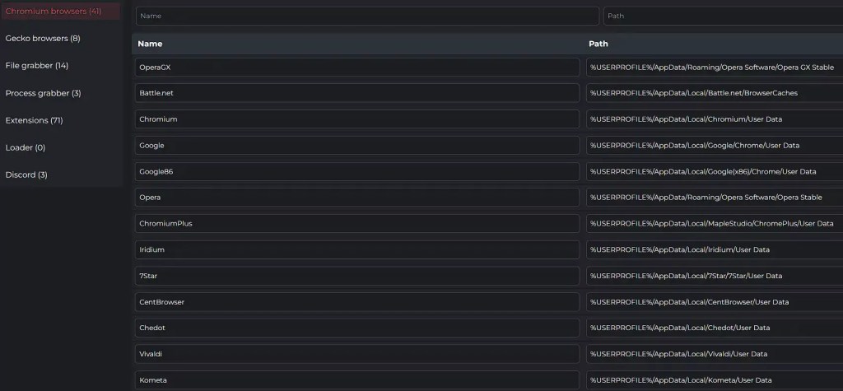Screen dimensions: 843x391
Task: Click the Name column header
Action: (x=151, y=44)
